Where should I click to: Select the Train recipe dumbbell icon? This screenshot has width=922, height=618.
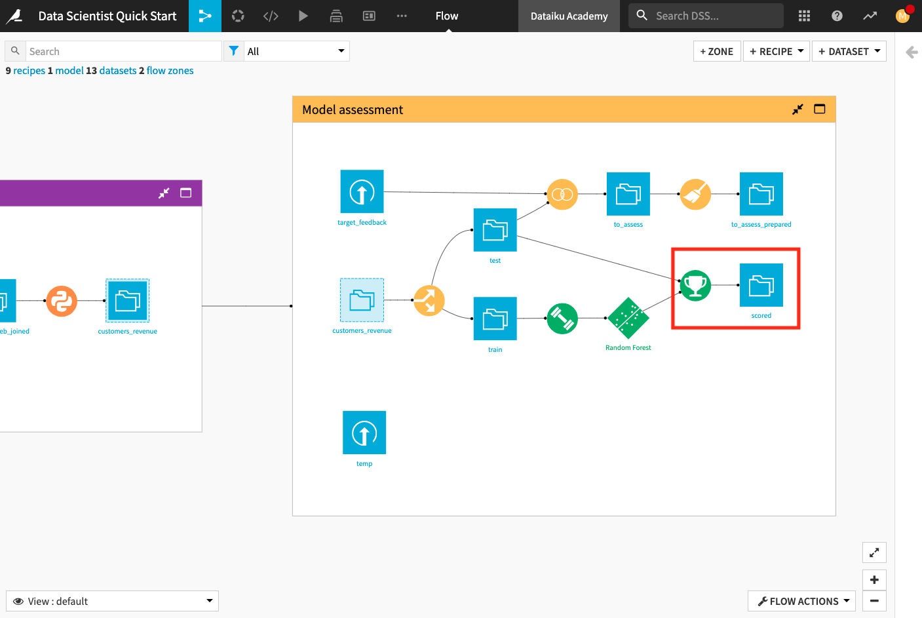click(x=562, y=319)
